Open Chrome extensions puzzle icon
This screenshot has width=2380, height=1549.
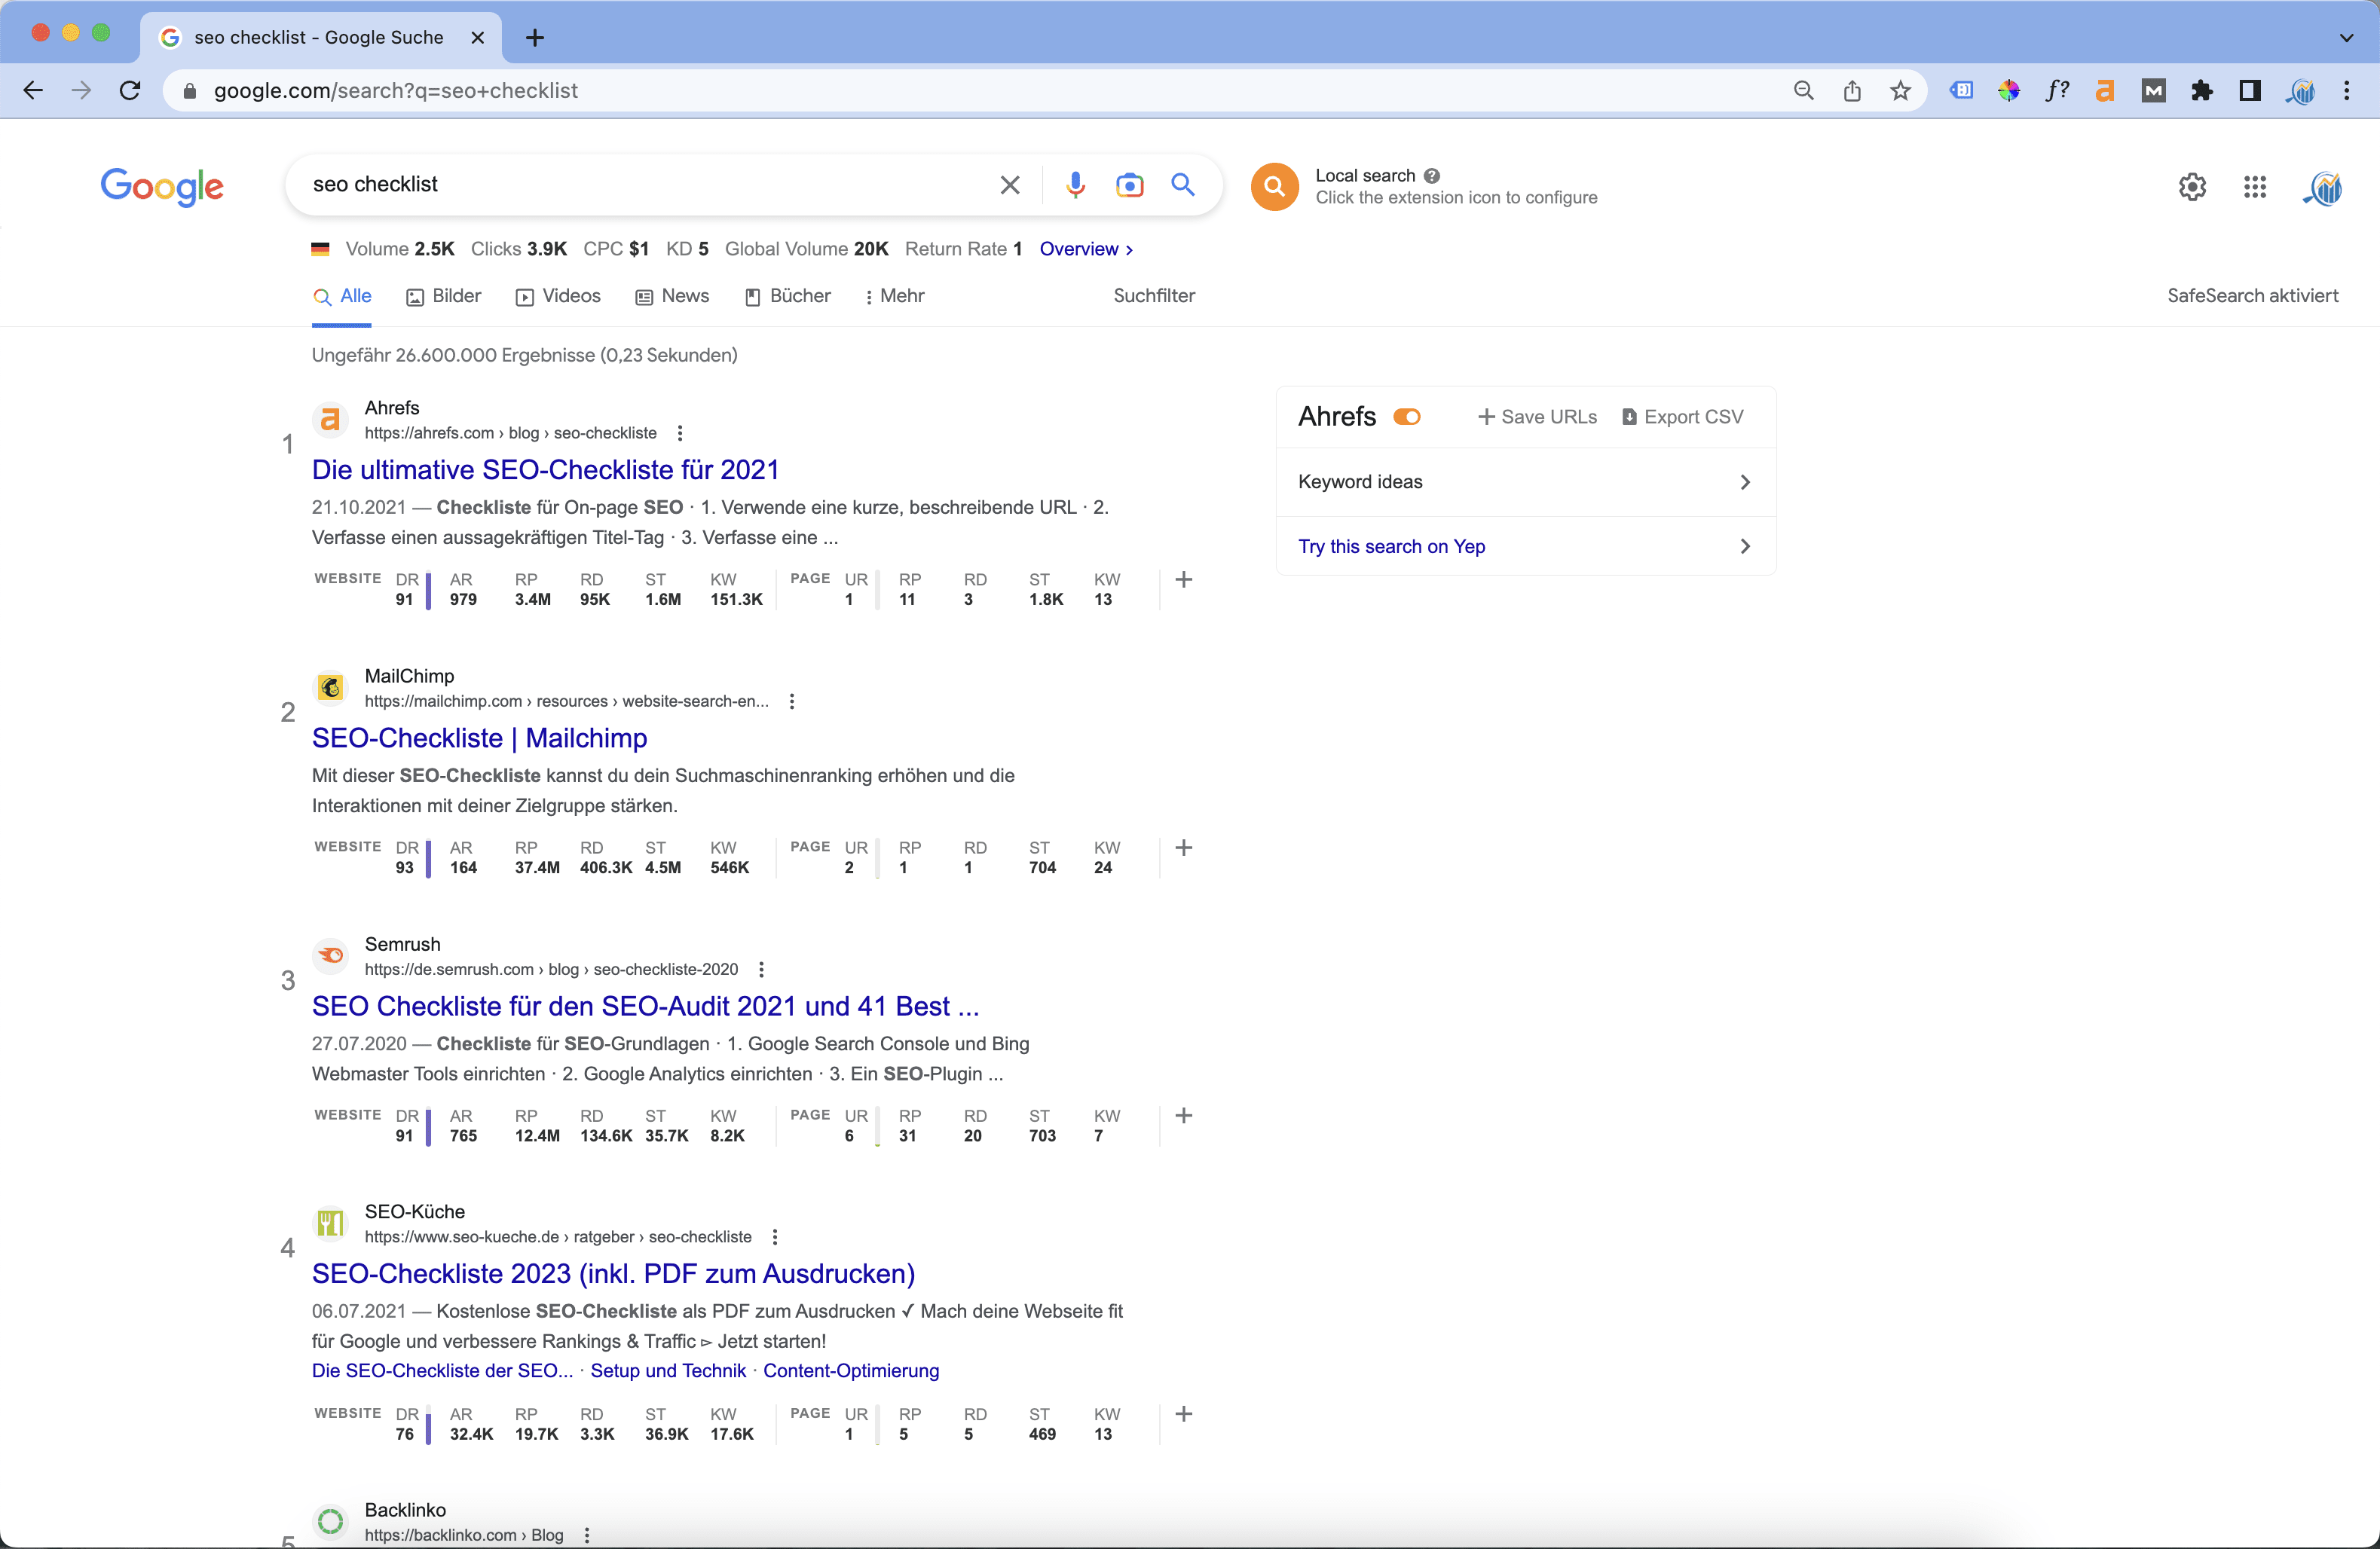tap(2201, 91)
